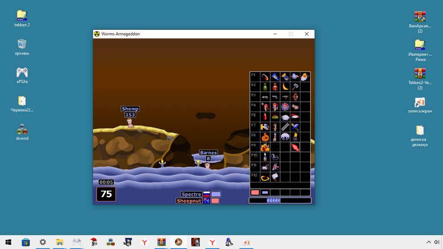Click the Shemp worm

point(130,123)
